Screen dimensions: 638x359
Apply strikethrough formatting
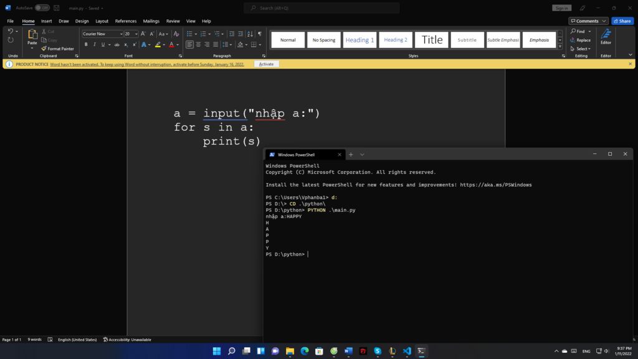pos(117,44)
